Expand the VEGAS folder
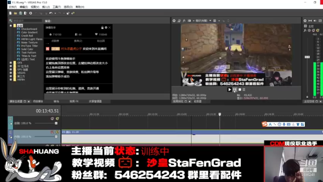Viewport: 323px width, 182px height. pyautogui.click(x=11, y=73)
